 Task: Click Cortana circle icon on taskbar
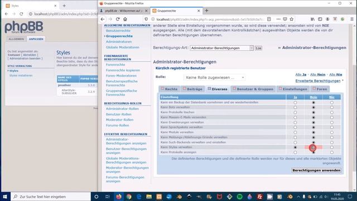97,197
